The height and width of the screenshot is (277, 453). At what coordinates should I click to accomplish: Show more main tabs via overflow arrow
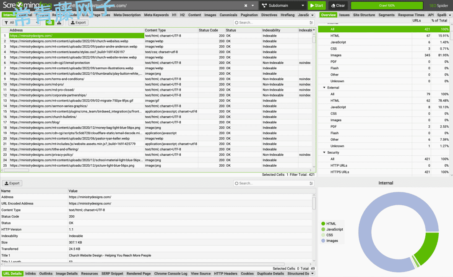point(312,15)
